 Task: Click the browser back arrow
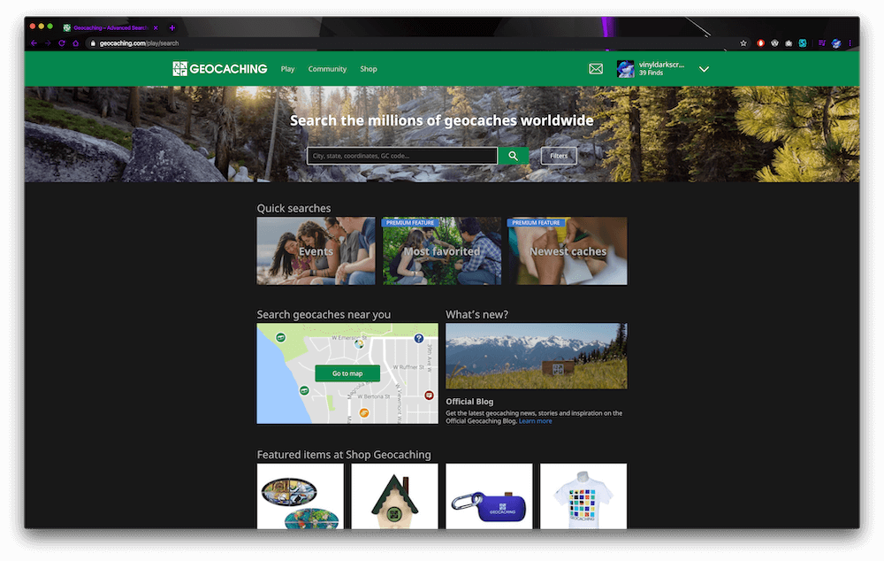(33, 42)
